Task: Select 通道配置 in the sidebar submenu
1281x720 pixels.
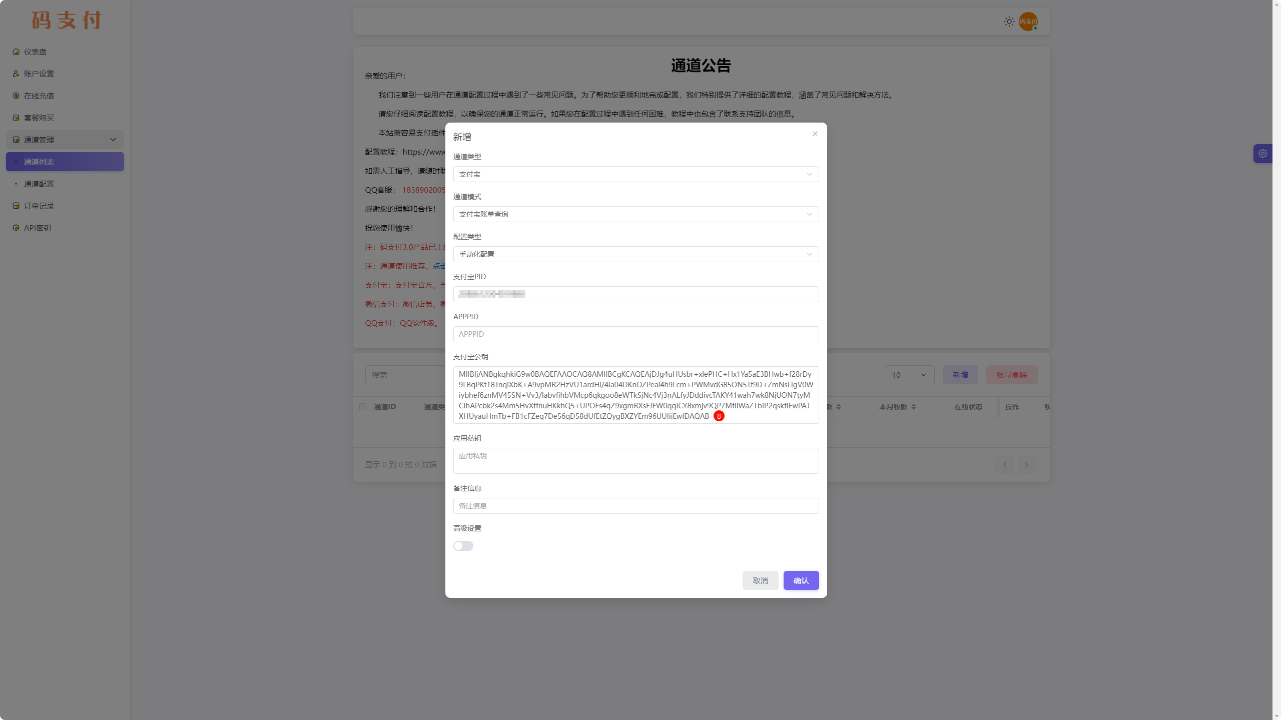Action: 39,184
